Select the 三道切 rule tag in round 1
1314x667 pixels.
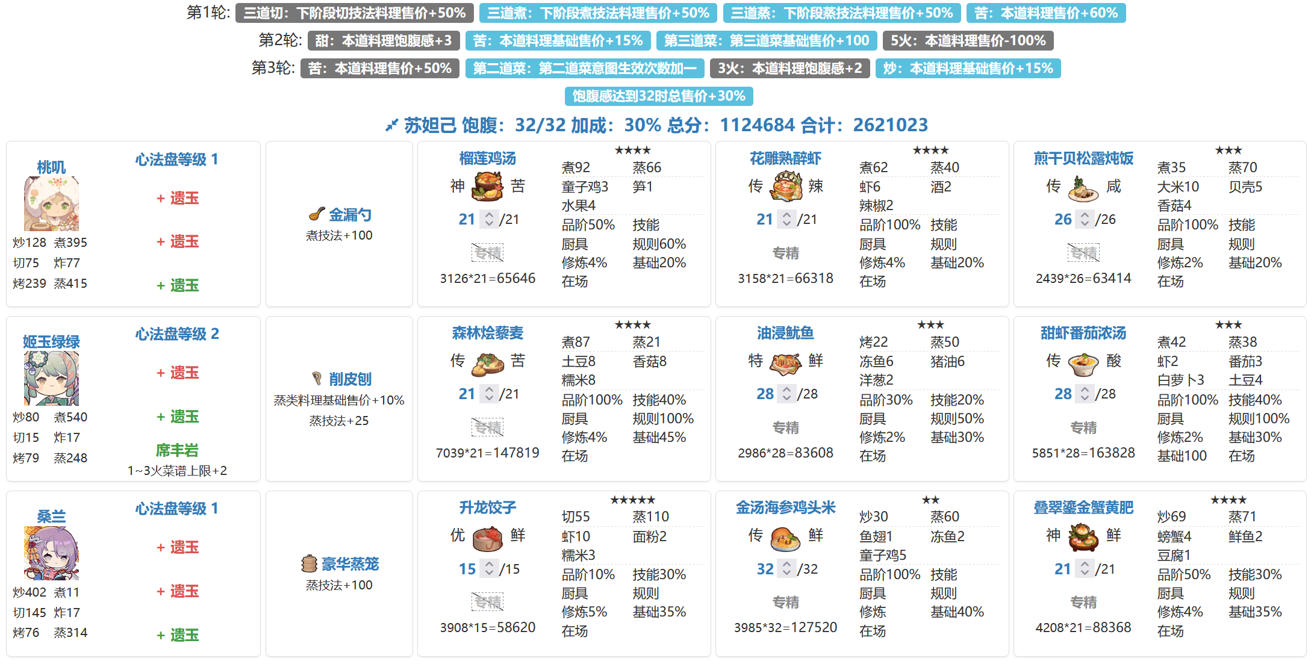[x=354, y=13]
